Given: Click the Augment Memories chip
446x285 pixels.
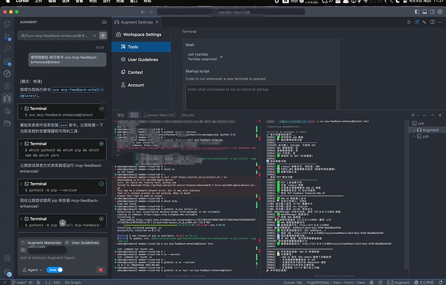Looking at the screenshot, I should pos(41,242).
